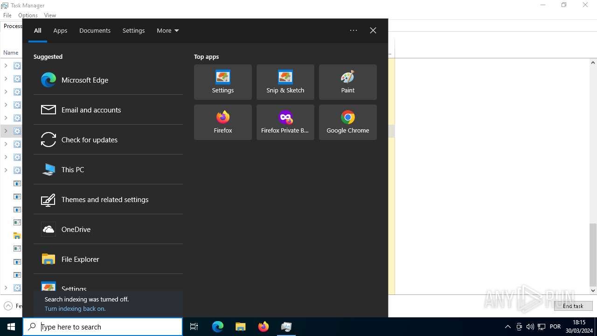Open clock and date in the taskbar
Screen dimensions: 597x336
pos(578,327)
